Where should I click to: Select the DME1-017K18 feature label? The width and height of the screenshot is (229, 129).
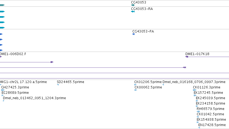point(197,54)
